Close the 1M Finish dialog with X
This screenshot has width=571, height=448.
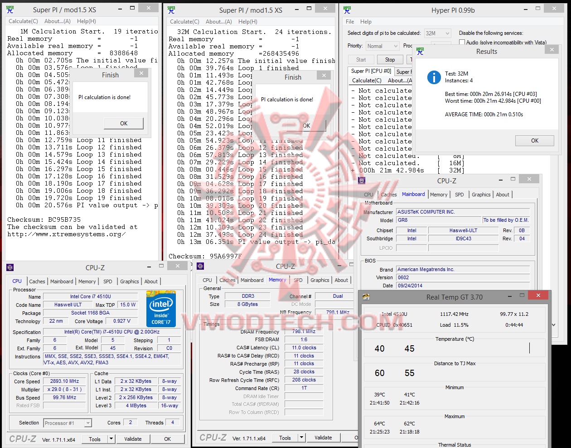pos(141,73)
